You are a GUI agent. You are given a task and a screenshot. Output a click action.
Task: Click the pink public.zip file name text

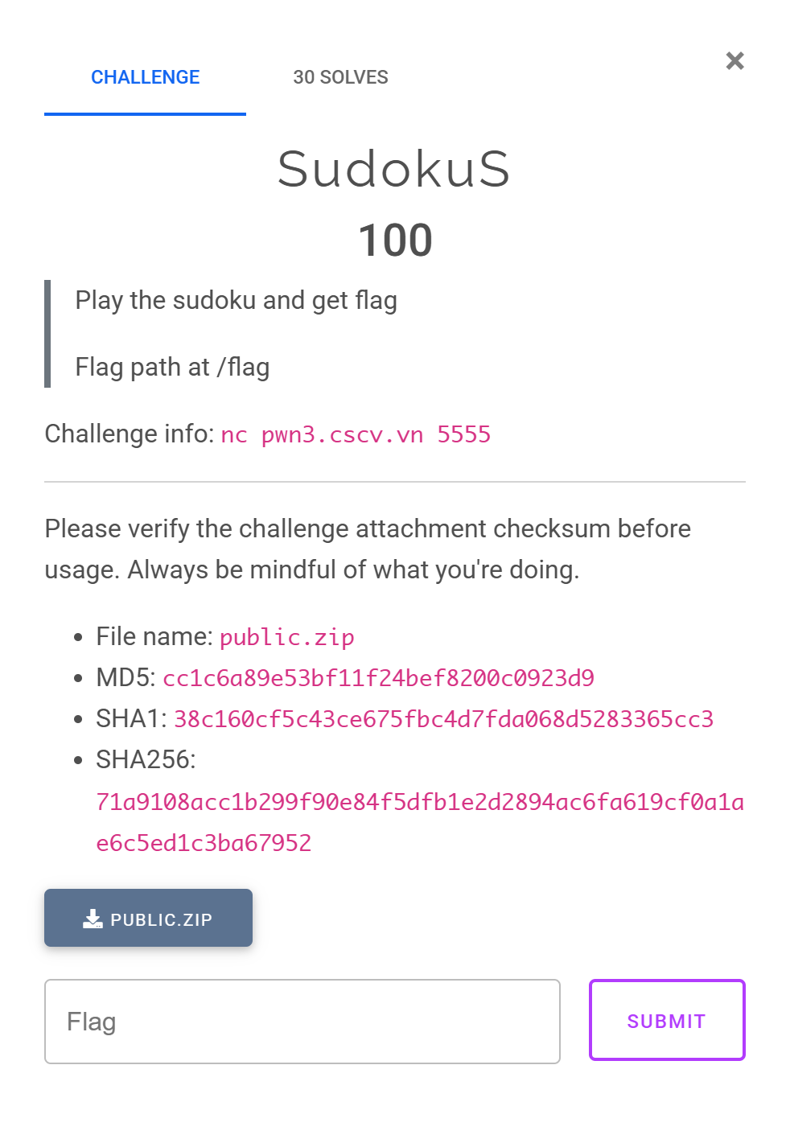point(286,637)
